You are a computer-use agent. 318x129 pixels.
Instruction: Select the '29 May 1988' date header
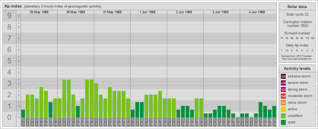(x=39, y=12)
